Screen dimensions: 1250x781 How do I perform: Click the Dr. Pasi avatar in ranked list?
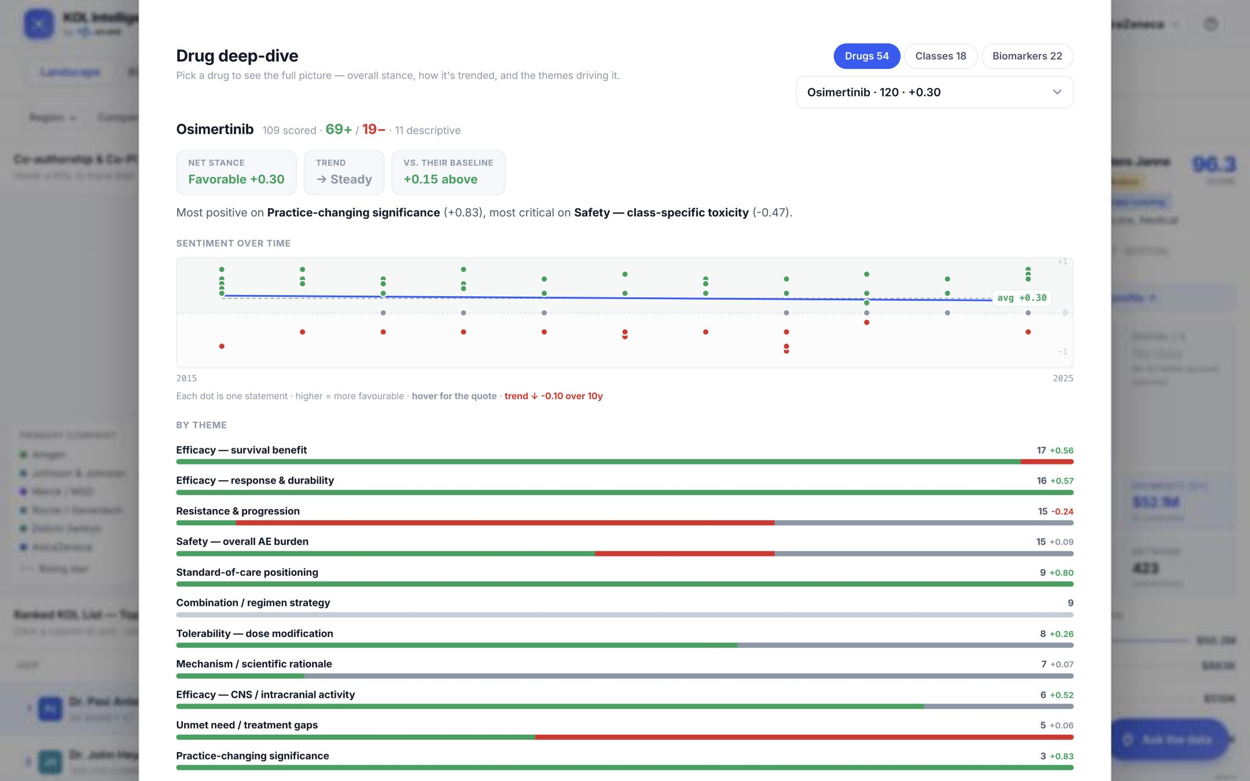(x=50, y=709)
